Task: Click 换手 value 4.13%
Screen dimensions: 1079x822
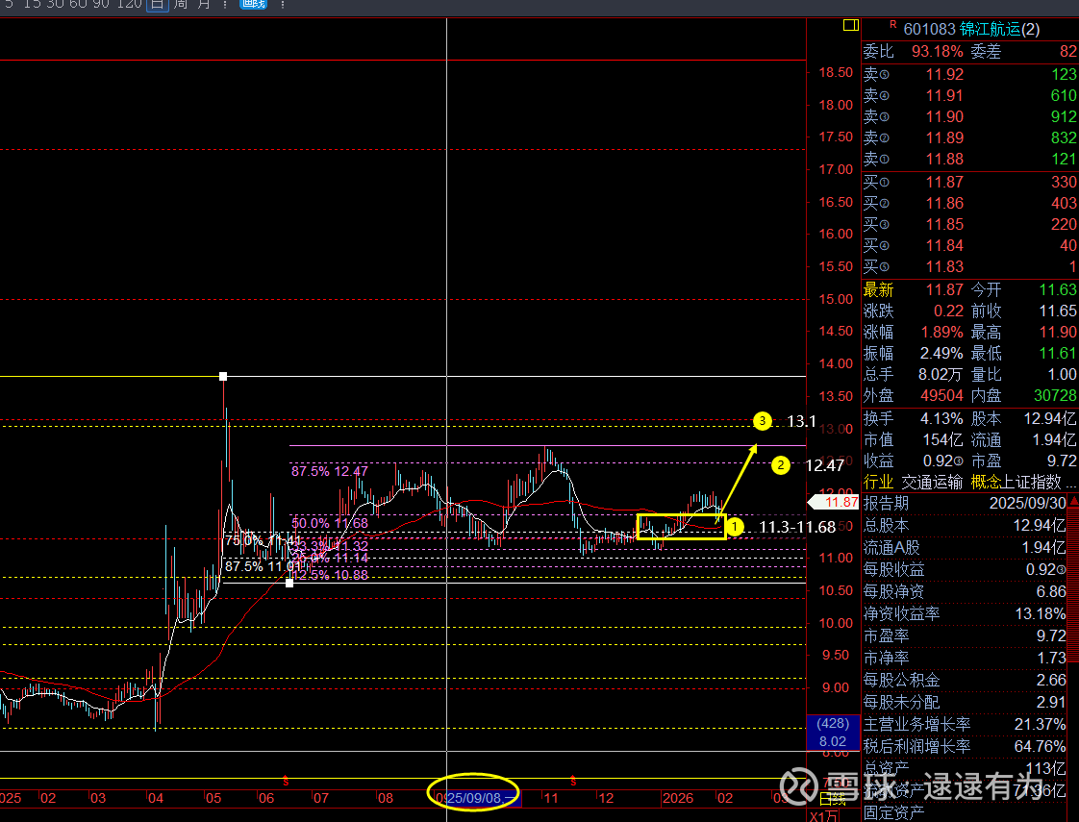Action: pos(941,419)
